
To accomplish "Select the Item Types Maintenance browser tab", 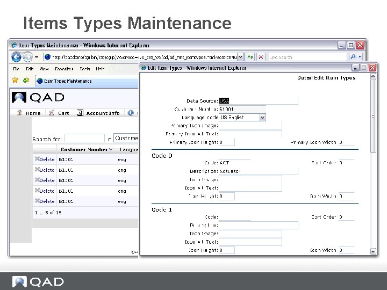I will (87, 81).
